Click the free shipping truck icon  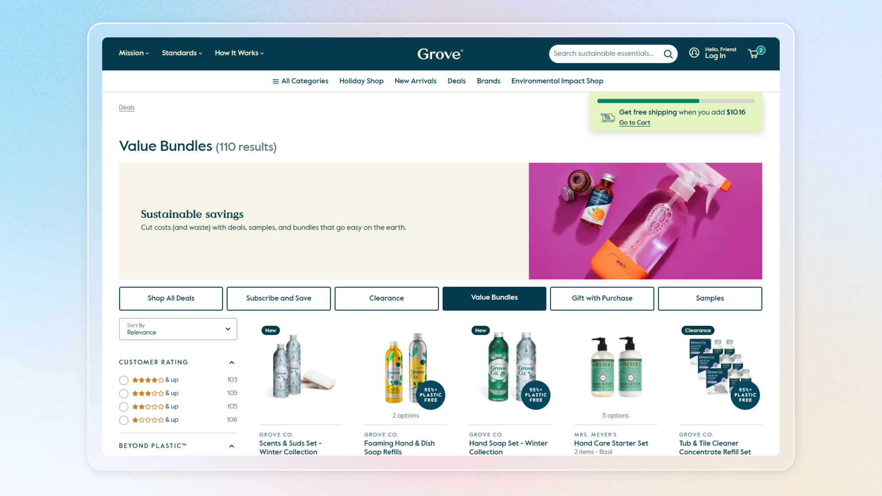tap(607, 117)
